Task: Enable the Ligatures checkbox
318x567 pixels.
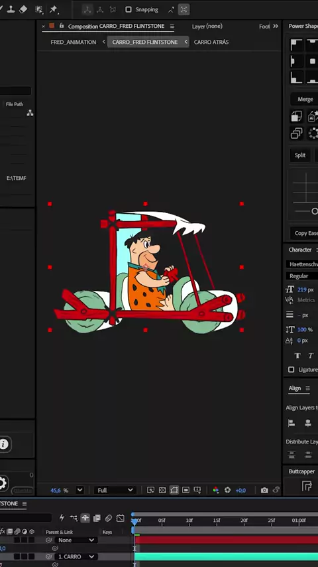Action: pos(291,370)
